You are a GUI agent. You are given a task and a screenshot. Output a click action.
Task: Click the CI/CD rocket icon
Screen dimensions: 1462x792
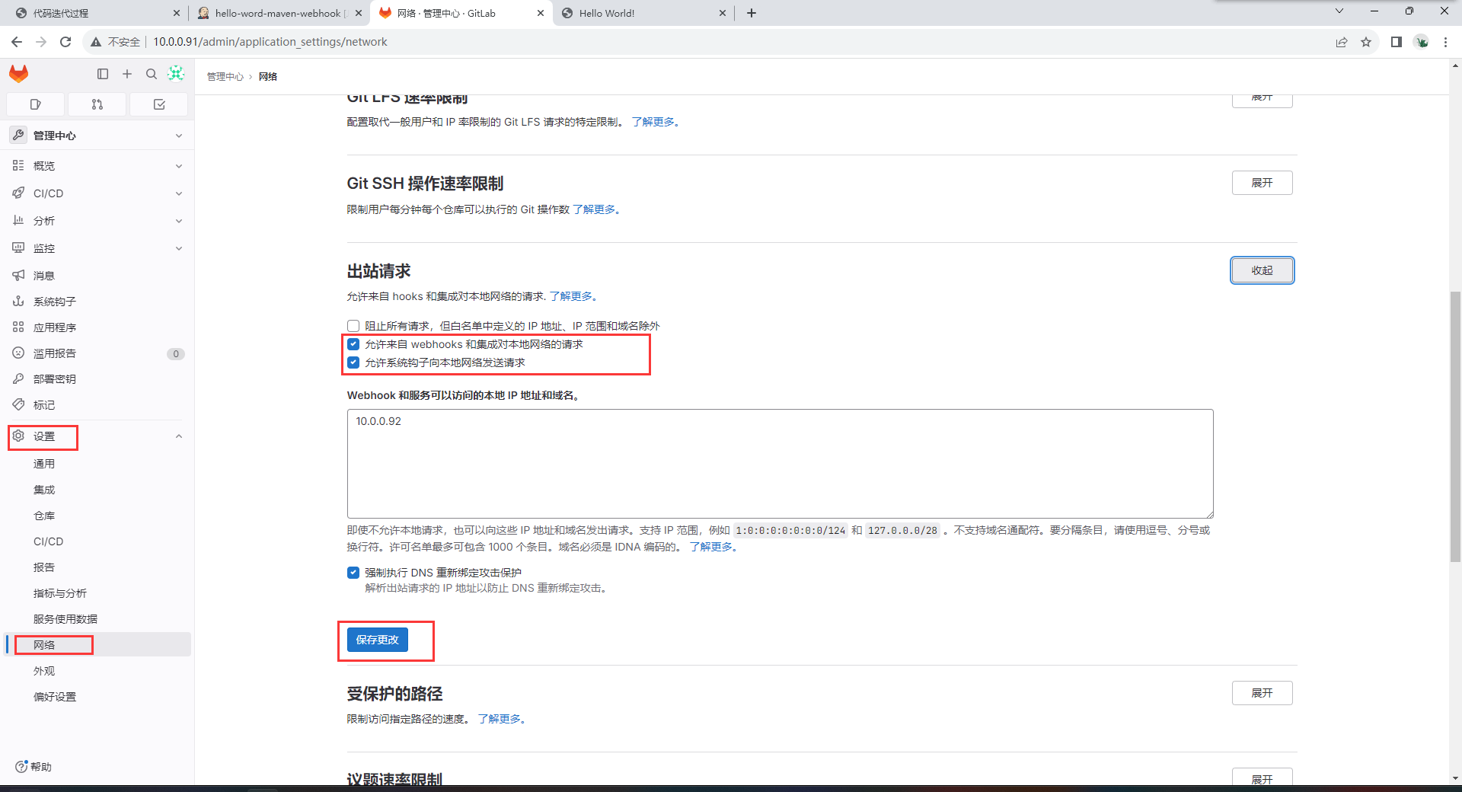pyautogui.click(x=18, y=193)
